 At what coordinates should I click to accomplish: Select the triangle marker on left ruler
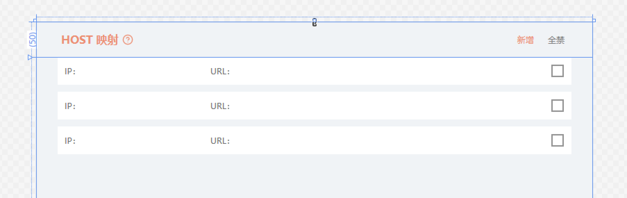(x=30, y=57)
